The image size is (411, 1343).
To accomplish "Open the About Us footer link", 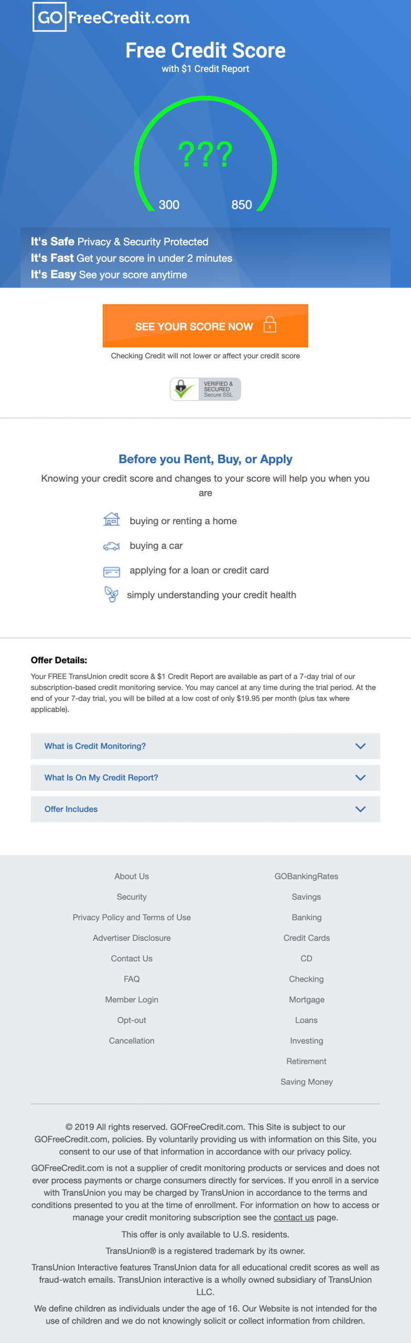I will coord(132,876).
